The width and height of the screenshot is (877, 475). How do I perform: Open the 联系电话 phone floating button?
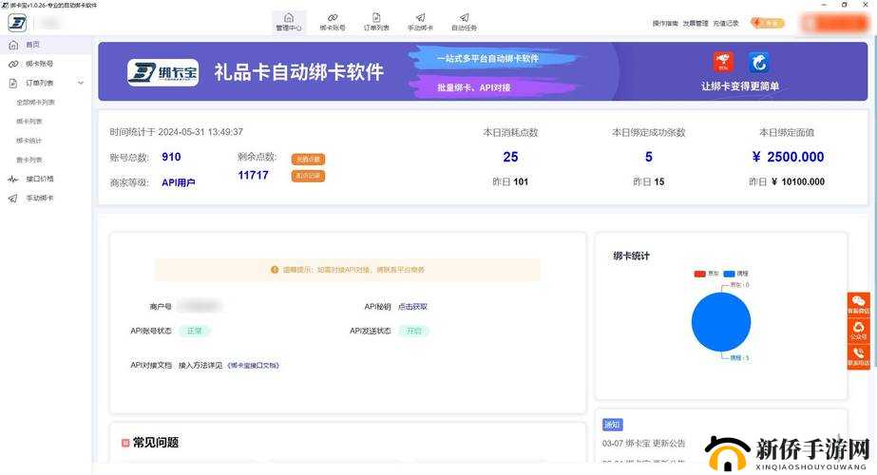pos(859,356)
